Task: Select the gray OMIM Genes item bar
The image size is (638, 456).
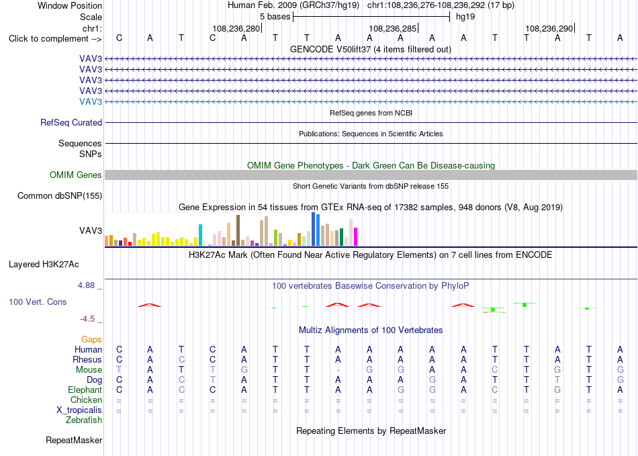Action: [x=371, y=175]
